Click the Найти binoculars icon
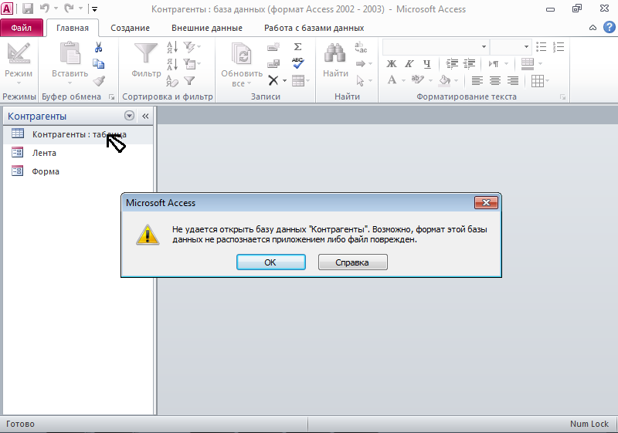618x433 pixels. [x=334, y=53]
